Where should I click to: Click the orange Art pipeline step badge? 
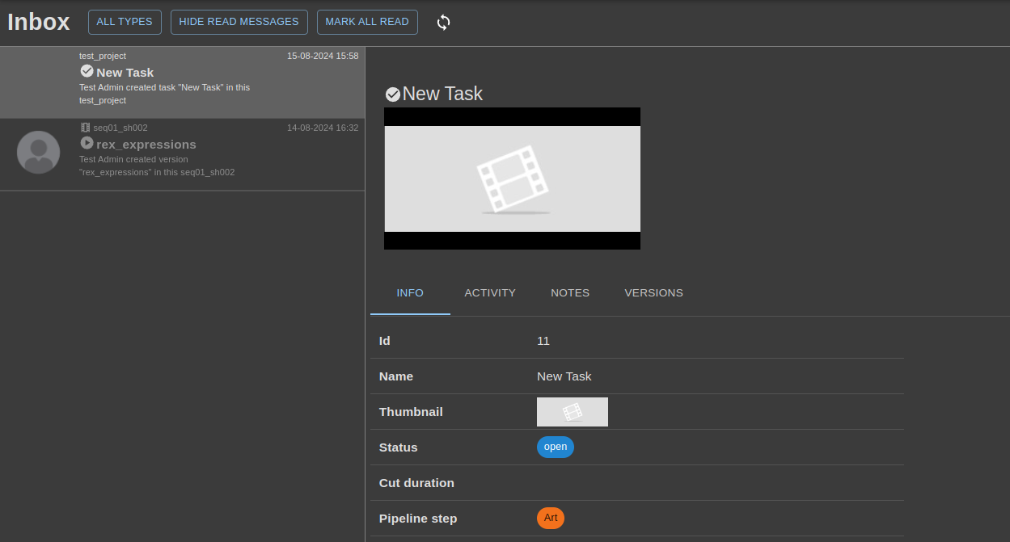coord(550,518)
